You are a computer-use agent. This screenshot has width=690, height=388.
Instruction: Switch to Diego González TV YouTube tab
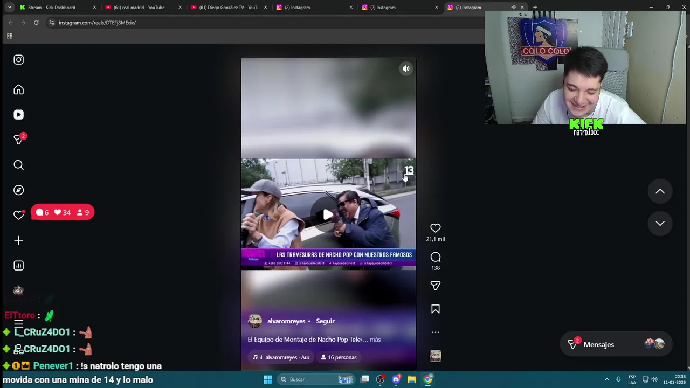coord(229,8)
